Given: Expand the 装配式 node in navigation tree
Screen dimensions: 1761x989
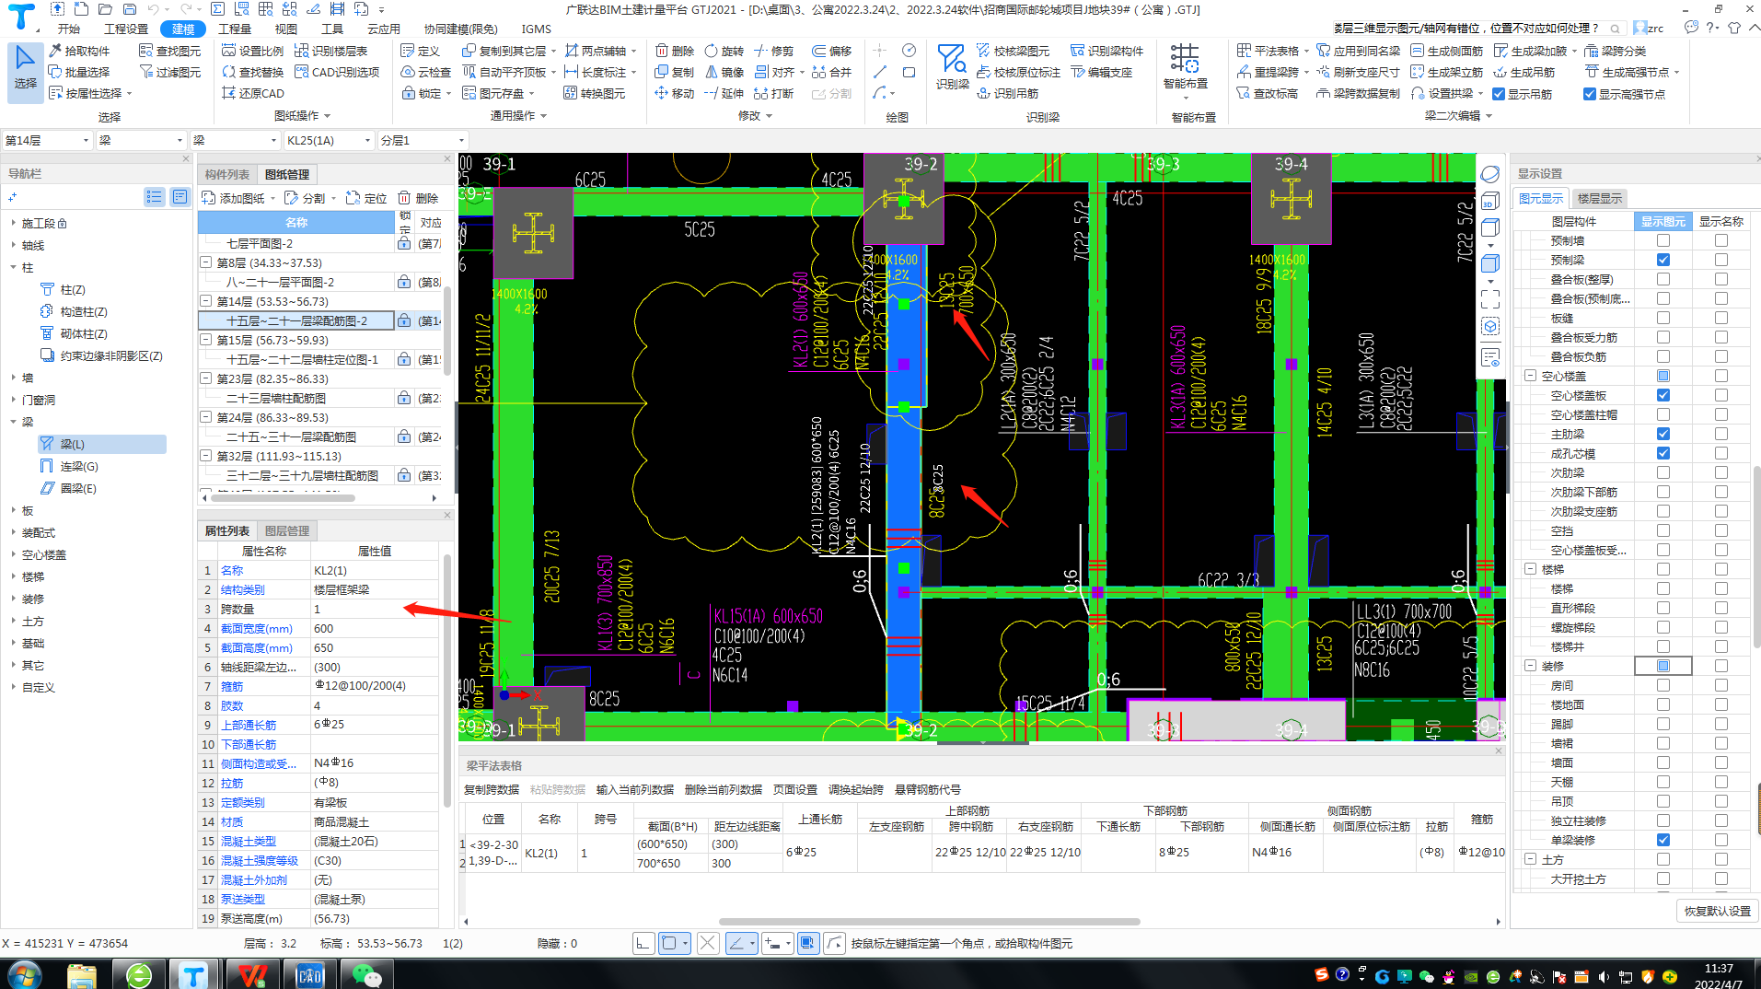Looking at the screenshot, I should [x=13, y=532].
